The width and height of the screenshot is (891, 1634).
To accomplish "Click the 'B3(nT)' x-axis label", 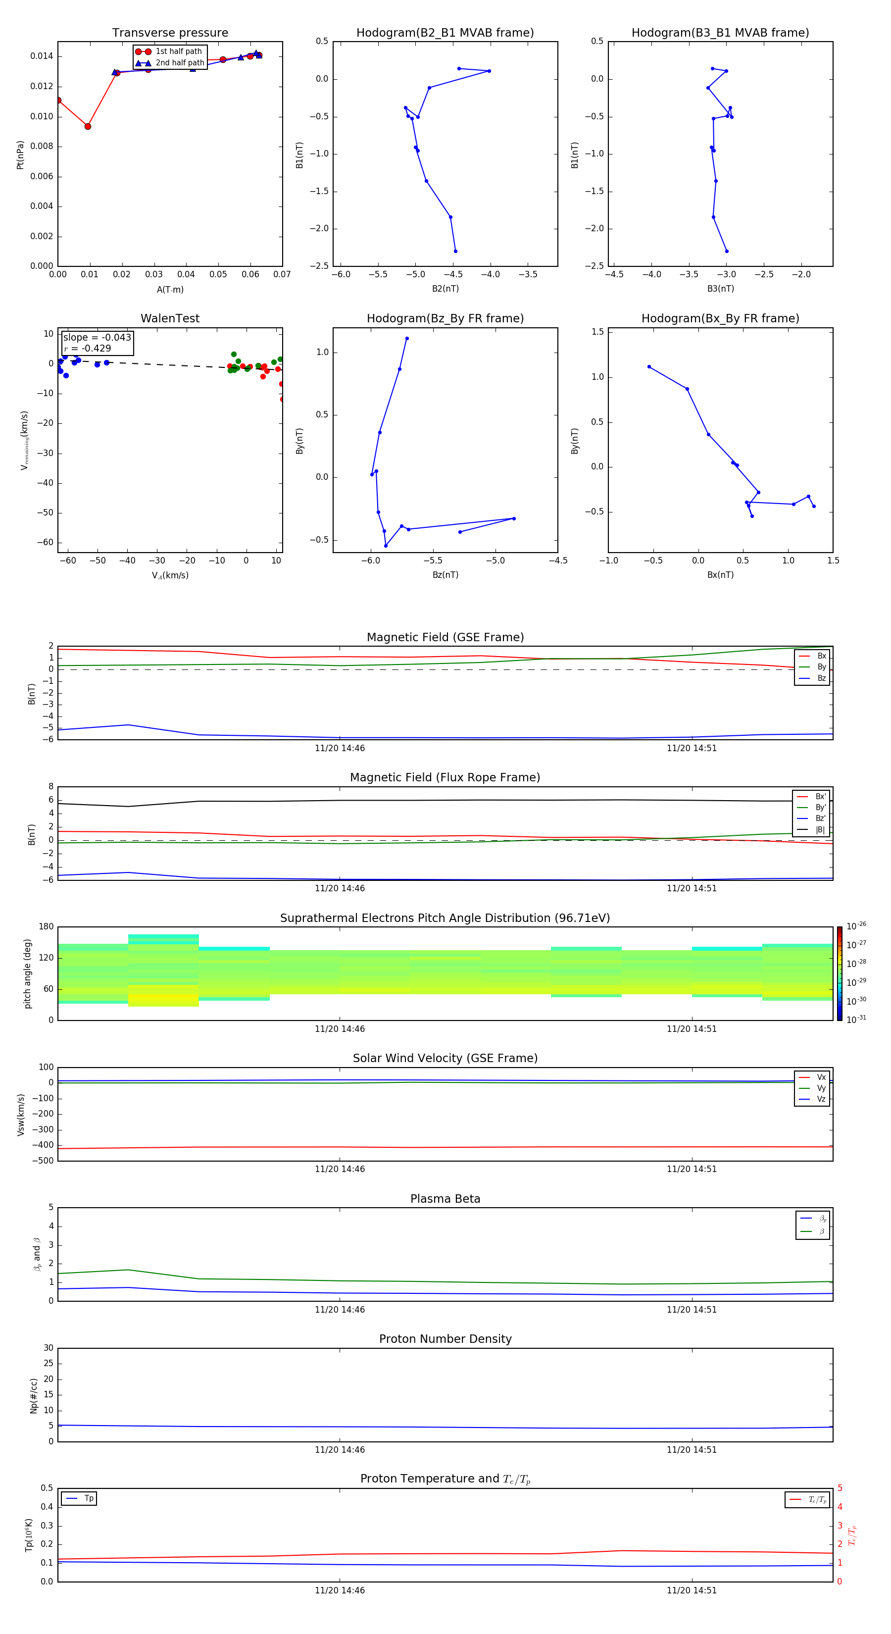I will click(720, 289).
